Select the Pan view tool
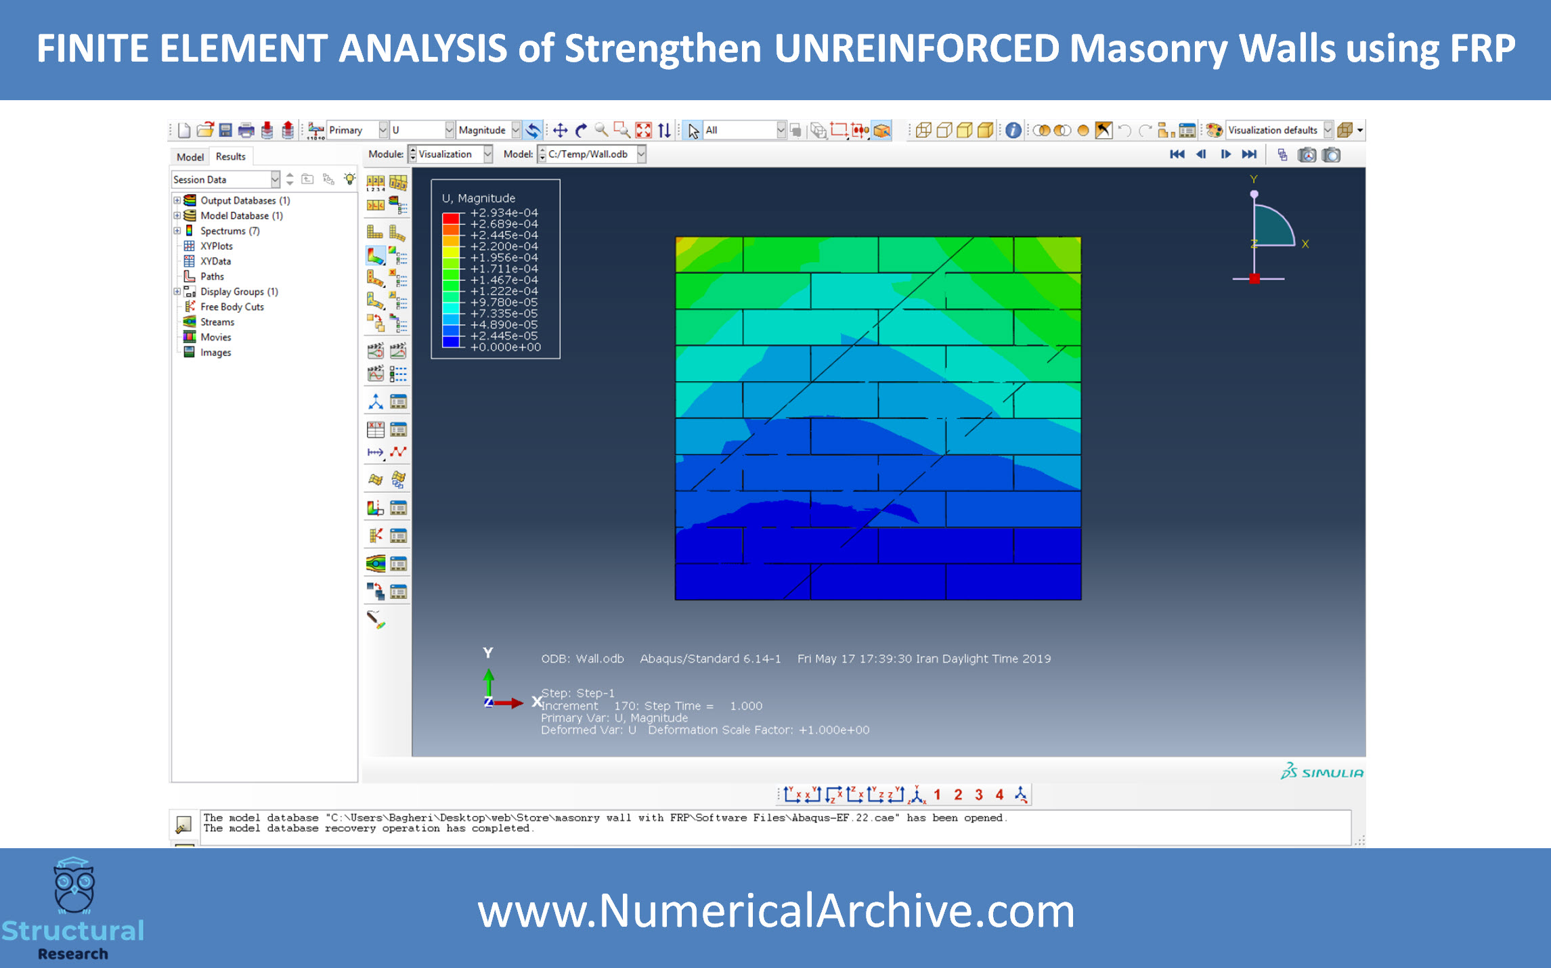The width and height of the screenshot is (1551, 968). tap(560, 130)
